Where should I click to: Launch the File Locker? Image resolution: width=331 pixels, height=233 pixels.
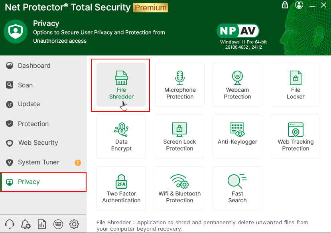coord(296,85)
